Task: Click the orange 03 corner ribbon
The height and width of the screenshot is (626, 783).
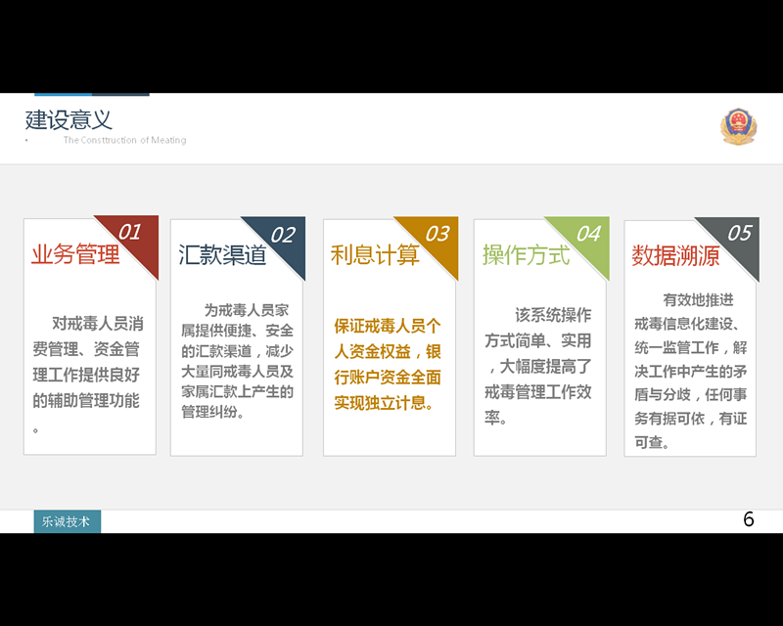Action: point(435,236)
